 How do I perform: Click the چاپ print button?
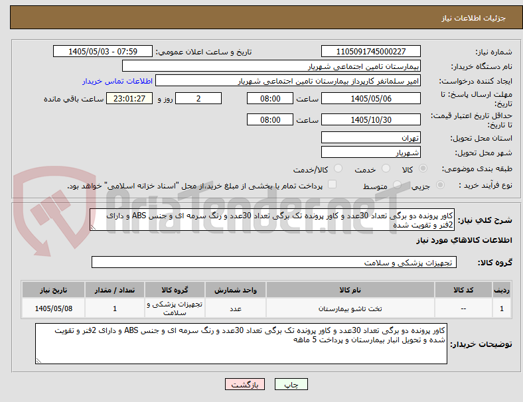291,384
